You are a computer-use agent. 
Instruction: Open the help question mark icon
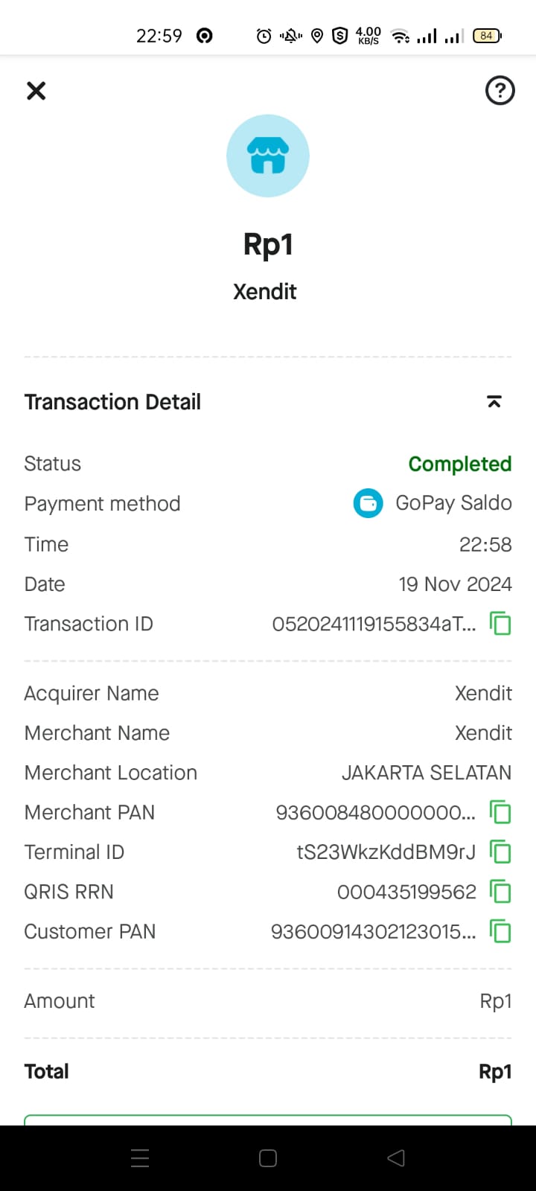500,91
